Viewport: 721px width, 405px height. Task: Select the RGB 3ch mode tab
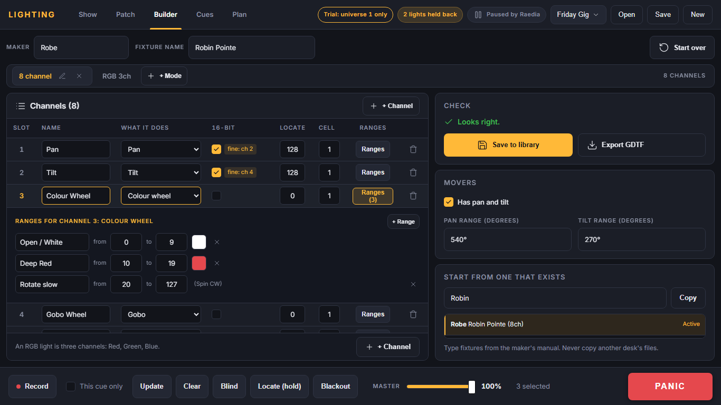click(x=117, y=76)
